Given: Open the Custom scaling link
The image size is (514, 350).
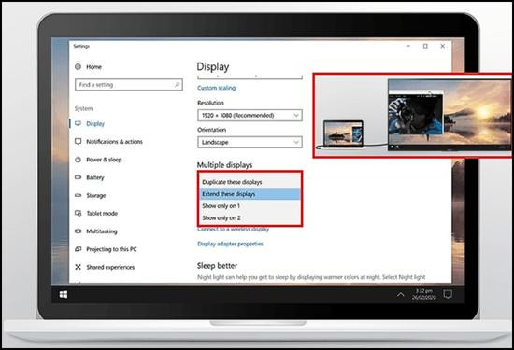Looking at the screenshot, I should point(217,88).
